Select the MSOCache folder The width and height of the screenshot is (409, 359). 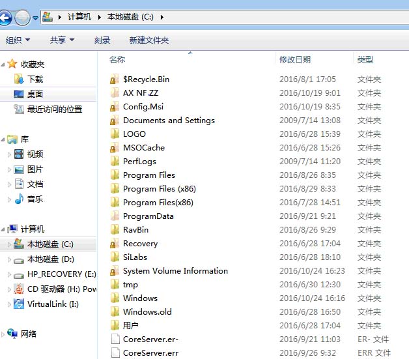(144, 148)
